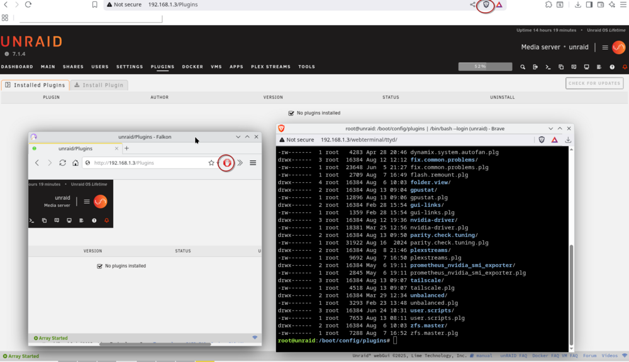The image size is (629, 362).
Task: Open the Forum footer link
Action: point(590,356)
